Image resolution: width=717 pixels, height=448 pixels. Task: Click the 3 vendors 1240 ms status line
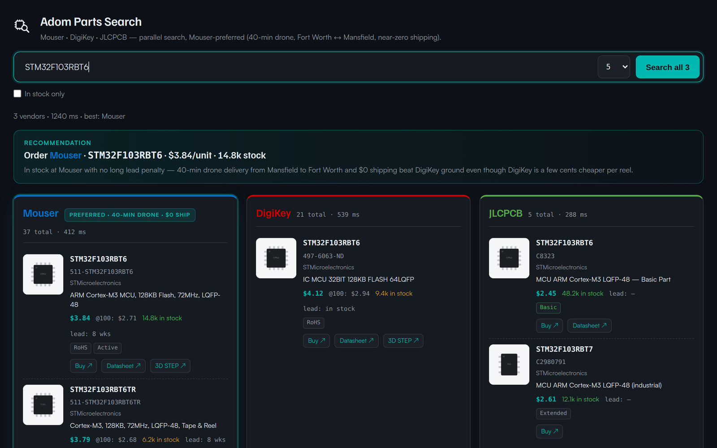pos(69,116)
